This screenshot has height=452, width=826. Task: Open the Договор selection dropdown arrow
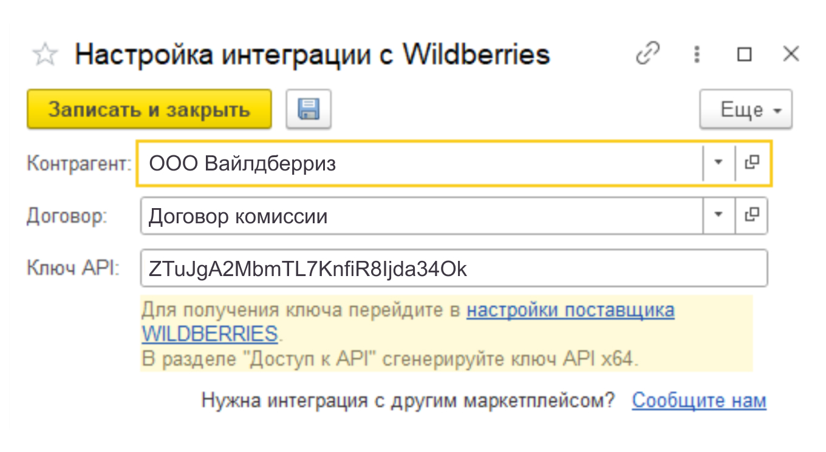pos(719,215)
